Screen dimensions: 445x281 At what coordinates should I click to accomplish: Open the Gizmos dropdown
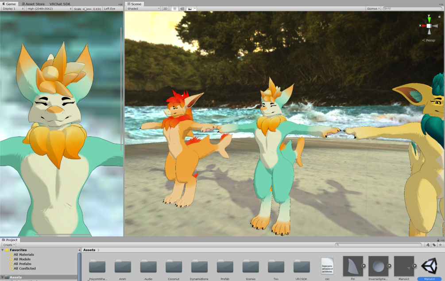point(373,9)
